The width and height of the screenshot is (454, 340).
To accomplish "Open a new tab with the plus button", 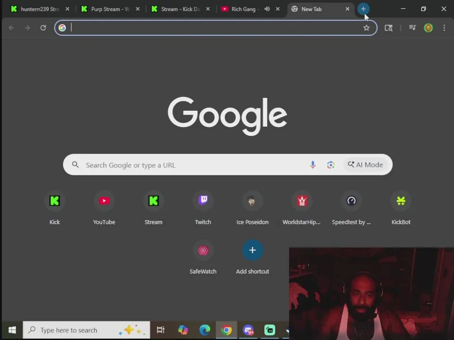I will tap(363, 9).
